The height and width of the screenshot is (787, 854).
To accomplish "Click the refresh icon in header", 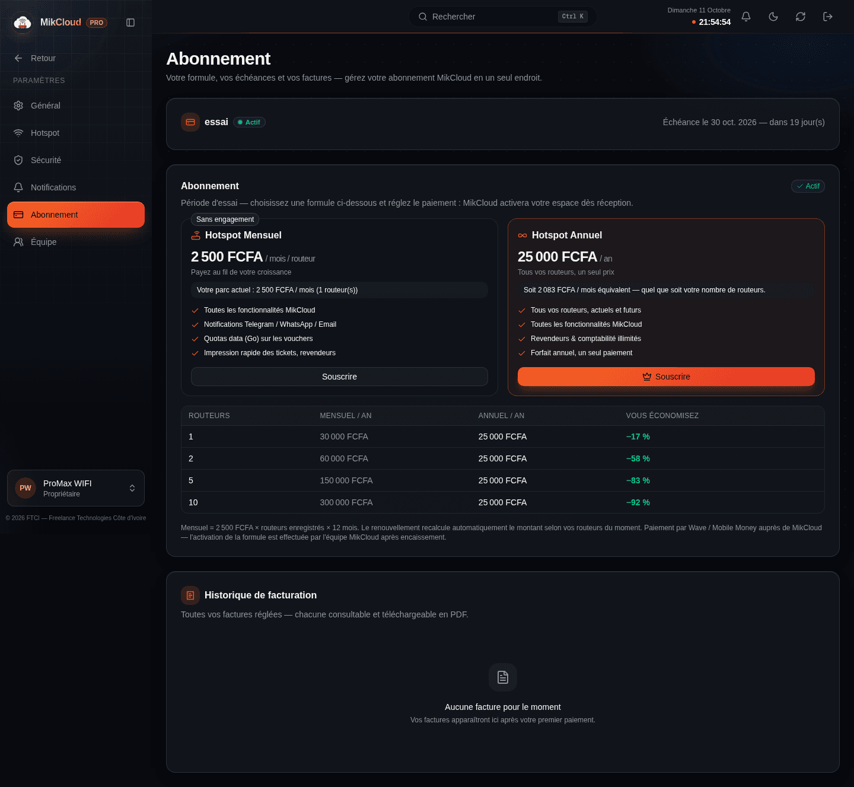I will [801, 17].
